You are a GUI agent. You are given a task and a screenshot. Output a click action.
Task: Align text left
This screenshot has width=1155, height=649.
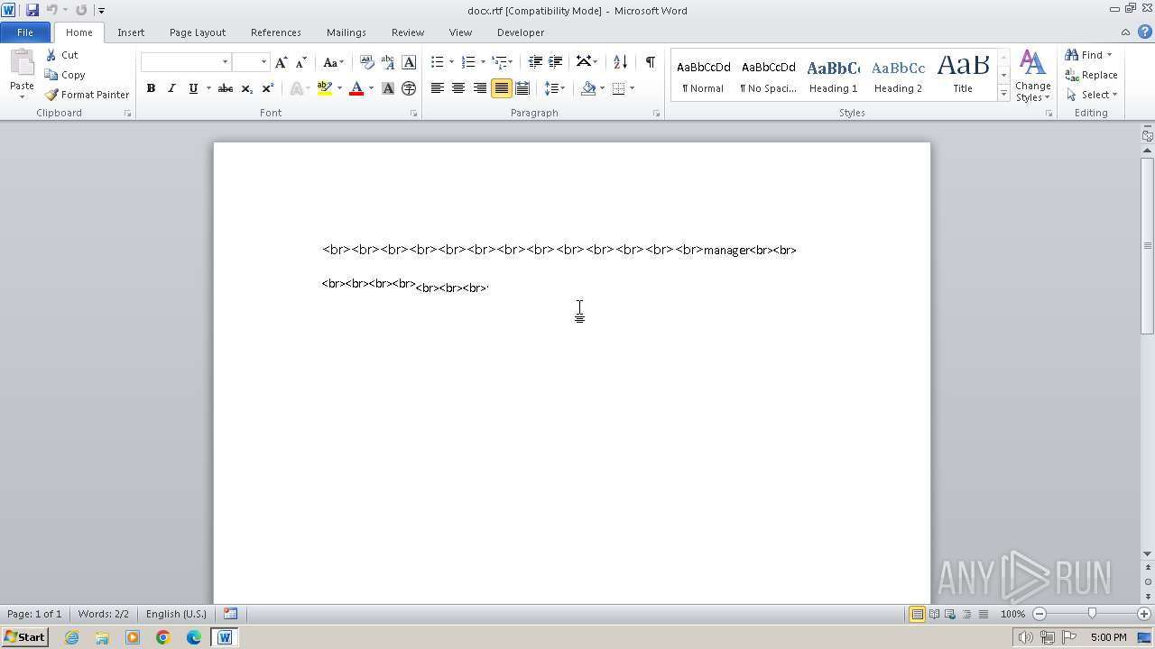(x=438, y=88)
